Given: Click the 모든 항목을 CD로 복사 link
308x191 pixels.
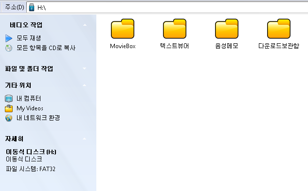Looking at the screenshot, I should click(46, 48).
